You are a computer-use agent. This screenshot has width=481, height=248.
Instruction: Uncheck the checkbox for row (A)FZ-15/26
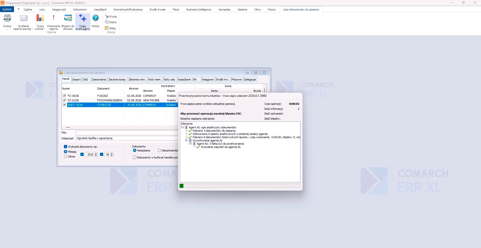pos(64,105)
